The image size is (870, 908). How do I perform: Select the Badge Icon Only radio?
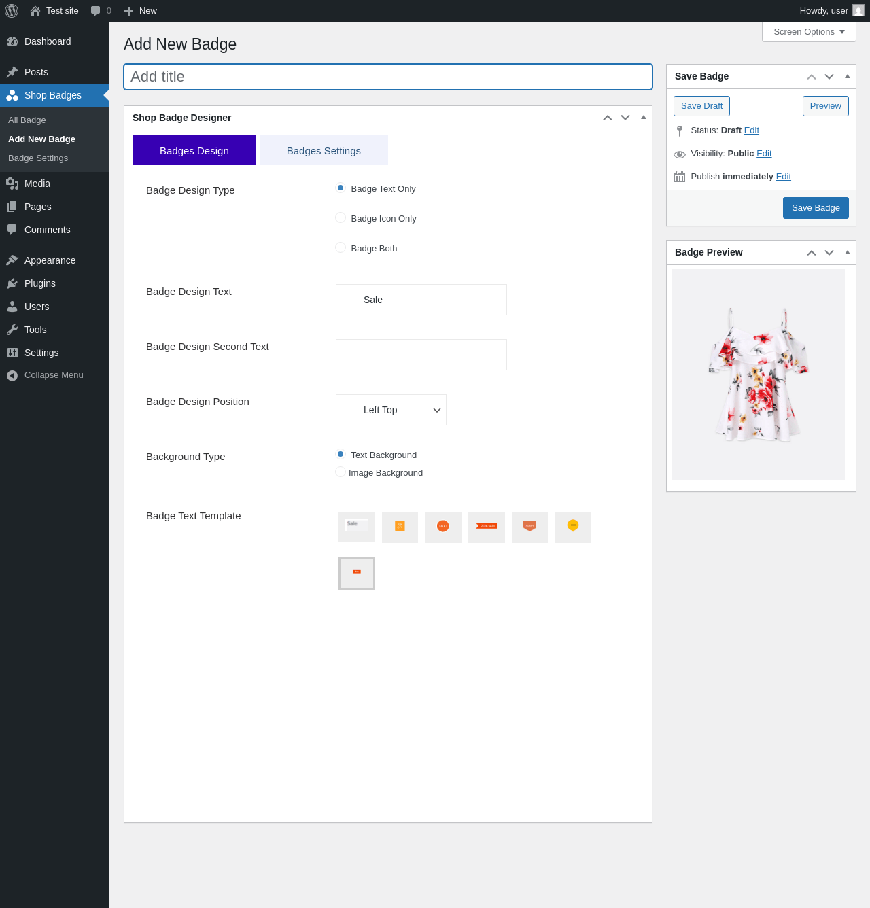tap(341, 217)
